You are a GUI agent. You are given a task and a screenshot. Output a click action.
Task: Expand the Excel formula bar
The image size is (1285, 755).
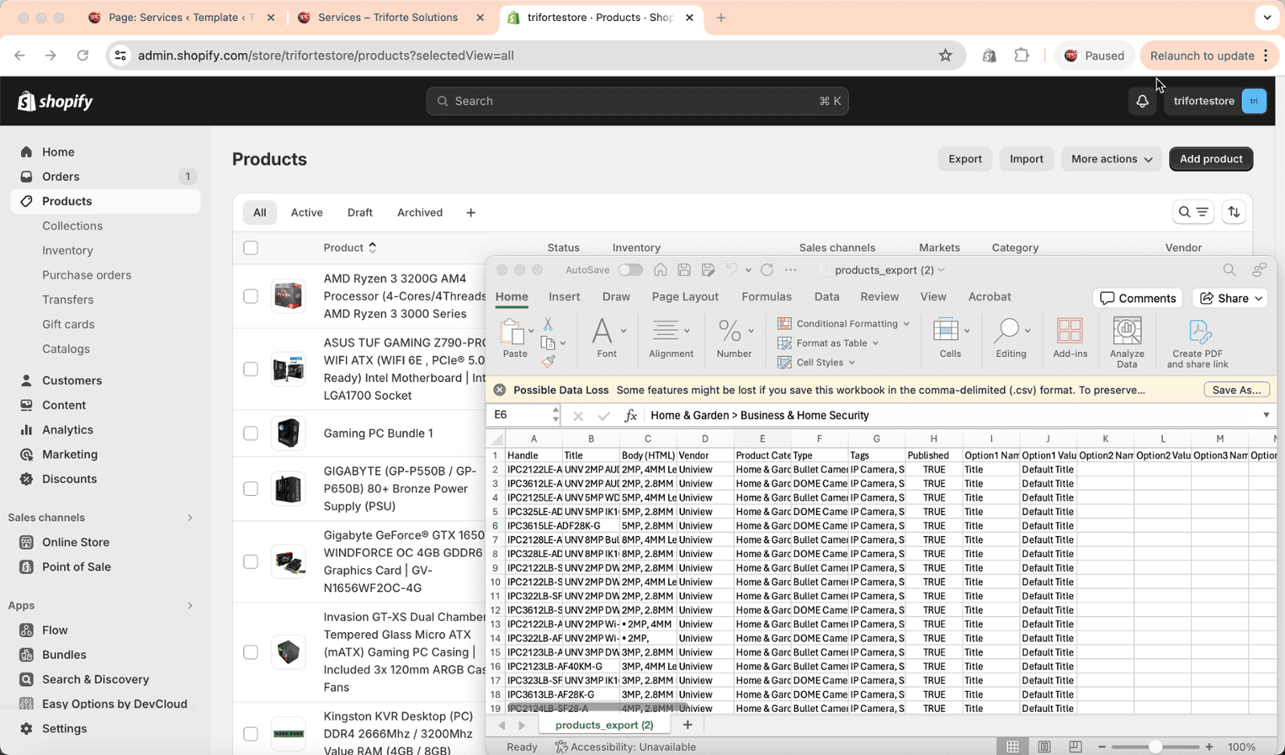[x=1267, y=416]
